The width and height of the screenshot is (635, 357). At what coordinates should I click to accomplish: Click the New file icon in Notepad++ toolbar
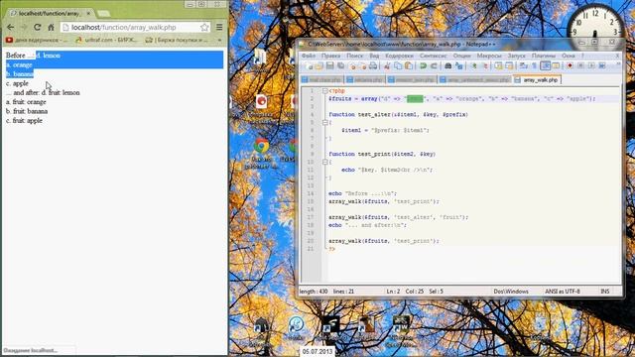[x=309, y=66]
